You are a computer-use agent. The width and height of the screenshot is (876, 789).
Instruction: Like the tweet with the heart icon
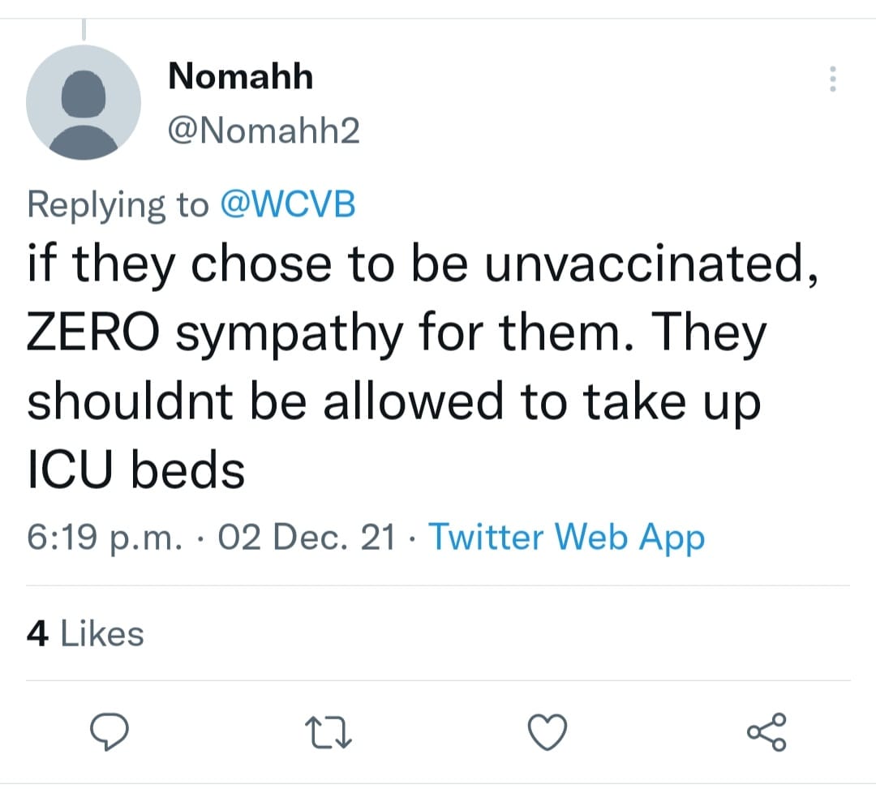(x=547, y=732)
